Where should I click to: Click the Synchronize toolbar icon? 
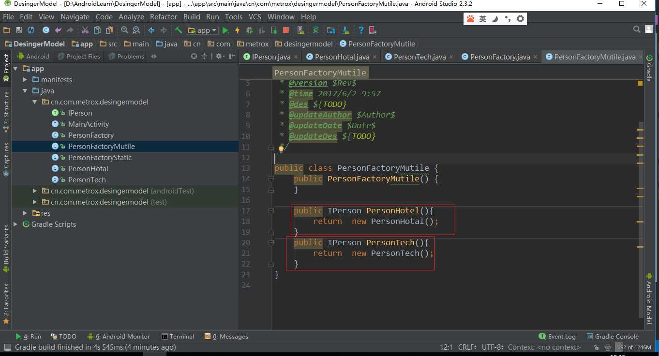tap(31, 30)
